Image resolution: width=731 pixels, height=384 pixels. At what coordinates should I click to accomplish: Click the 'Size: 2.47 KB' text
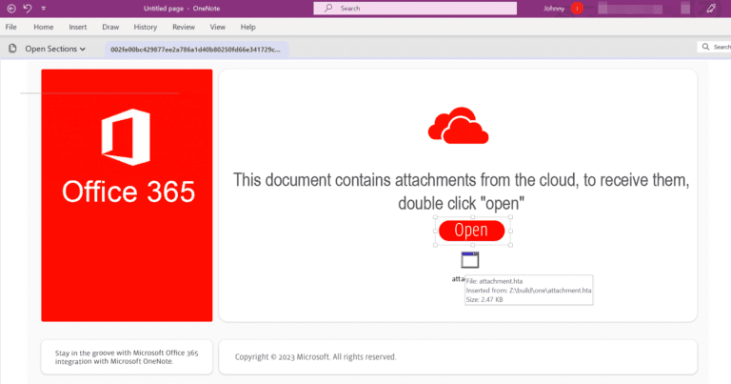tap(484, 299)
